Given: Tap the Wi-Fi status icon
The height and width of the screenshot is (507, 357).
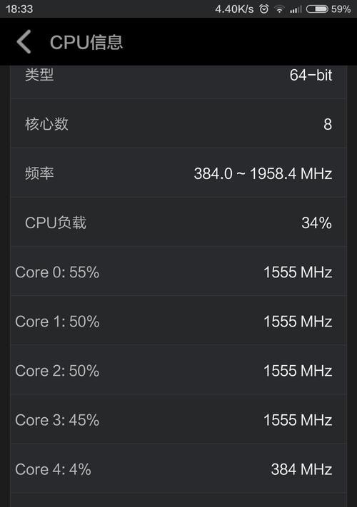Looking at the screenshot, I should pos(279,9).
